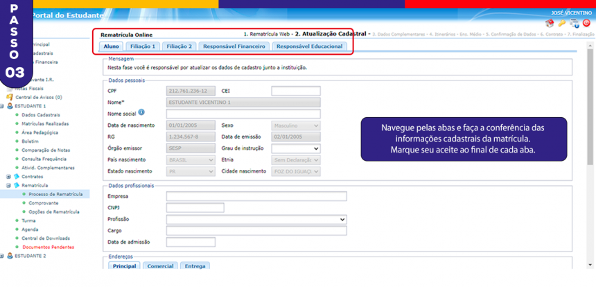Collapse the Rematrícula tree node

click(x=8, y=186)
